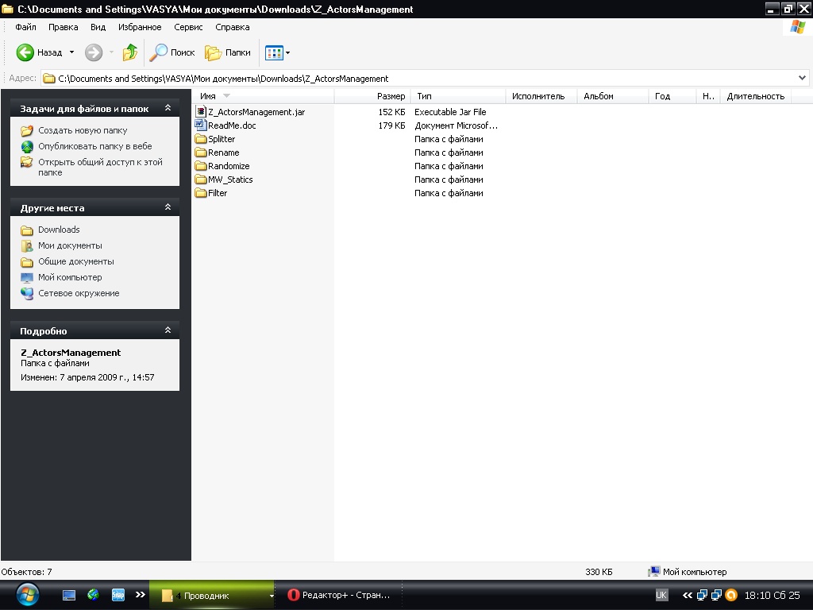Sort by the Тип column header

(458, 96)
